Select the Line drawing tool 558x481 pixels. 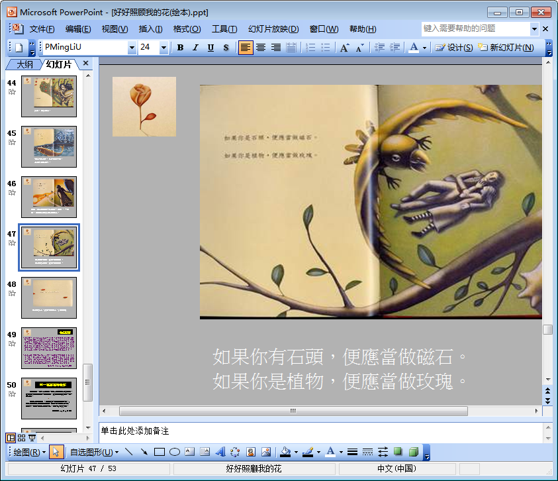129,452
